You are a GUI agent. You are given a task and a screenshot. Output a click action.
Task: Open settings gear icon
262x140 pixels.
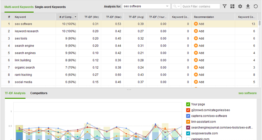240,6
